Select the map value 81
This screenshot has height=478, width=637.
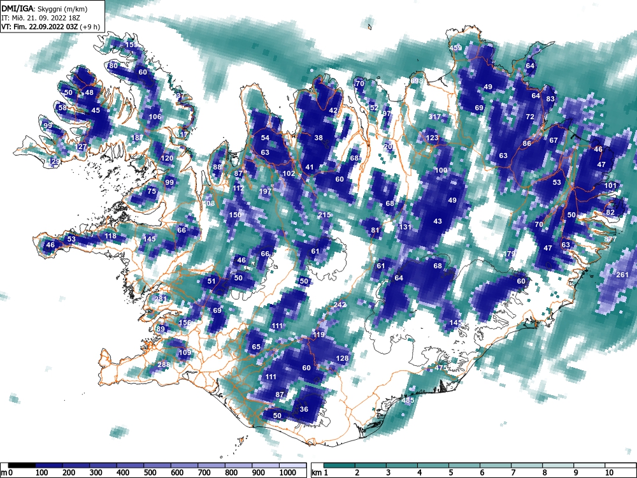click(375, 230)
